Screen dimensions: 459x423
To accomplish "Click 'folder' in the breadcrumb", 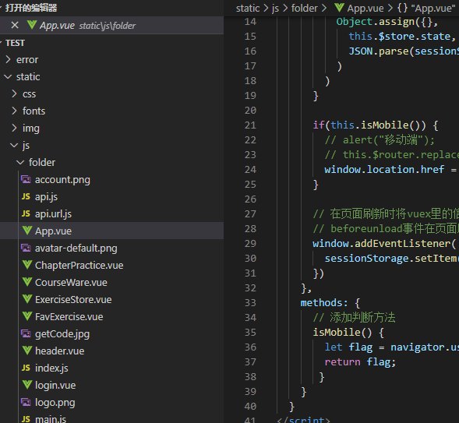I will click(305, 9).
